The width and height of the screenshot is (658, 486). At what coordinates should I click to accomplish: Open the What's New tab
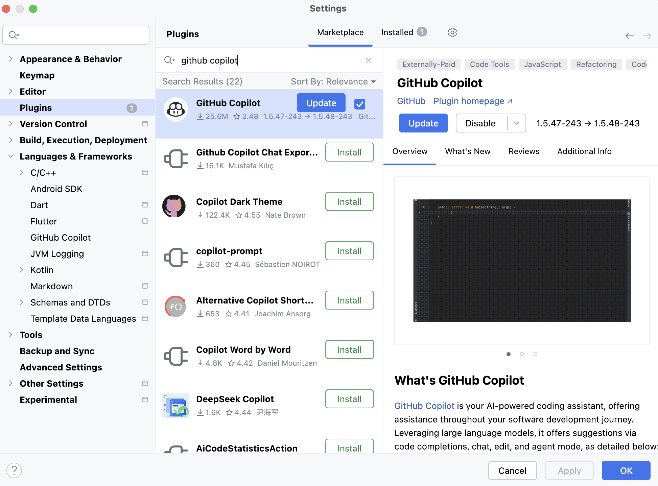(468, 151)
